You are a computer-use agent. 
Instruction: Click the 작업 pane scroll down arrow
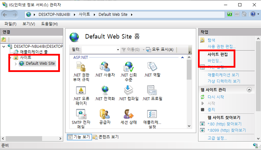(x=258, y=138)
